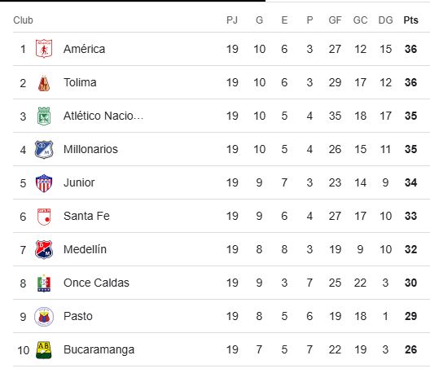
Task: Click the Pts column header
Action: 410,20
